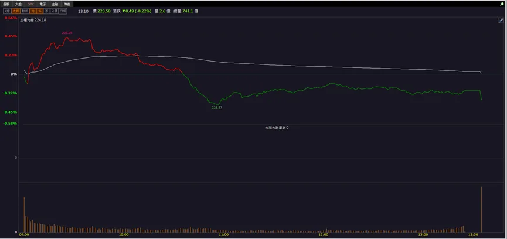Toggle the 散戶 button
The image size is (507, 239).
coord(25,11)
